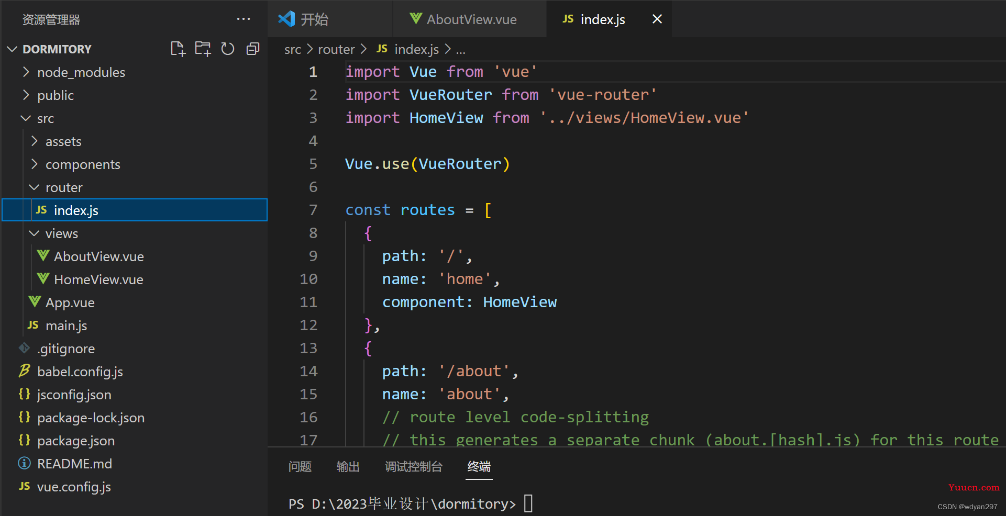Expand the assets folder chevron
1006x516 pixels.
[34, 141]
